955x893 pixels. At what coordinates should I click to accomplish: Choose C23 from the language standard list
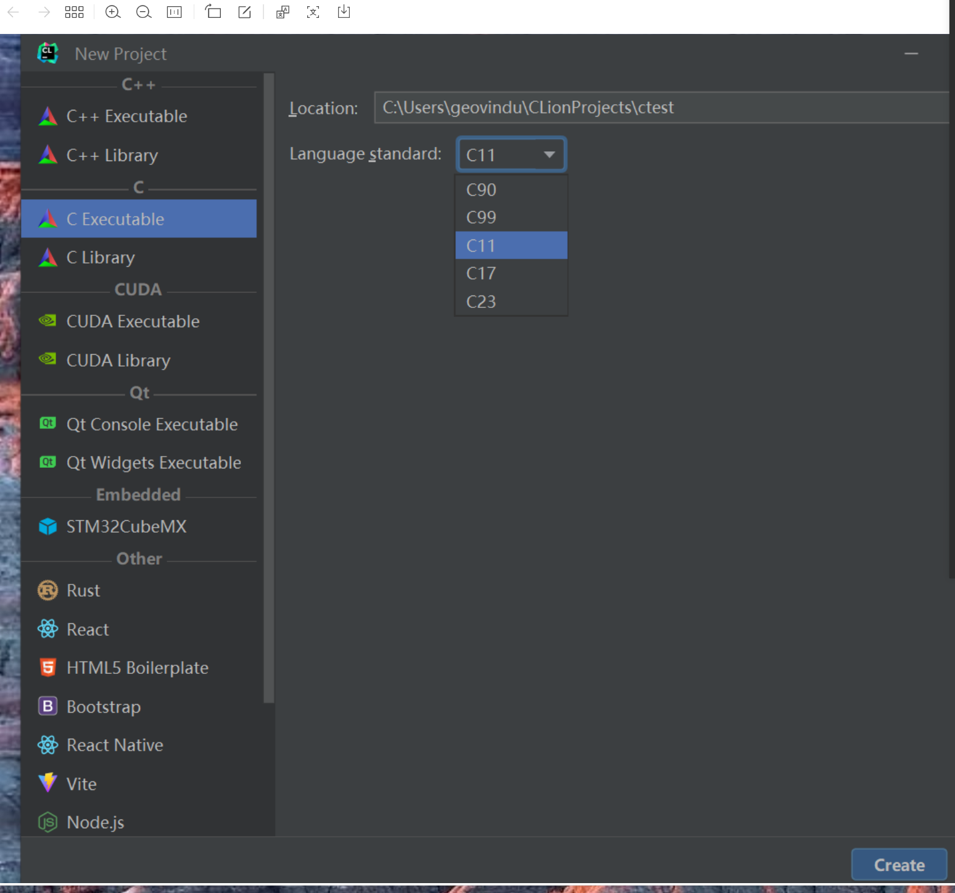[x=511, y=301]
